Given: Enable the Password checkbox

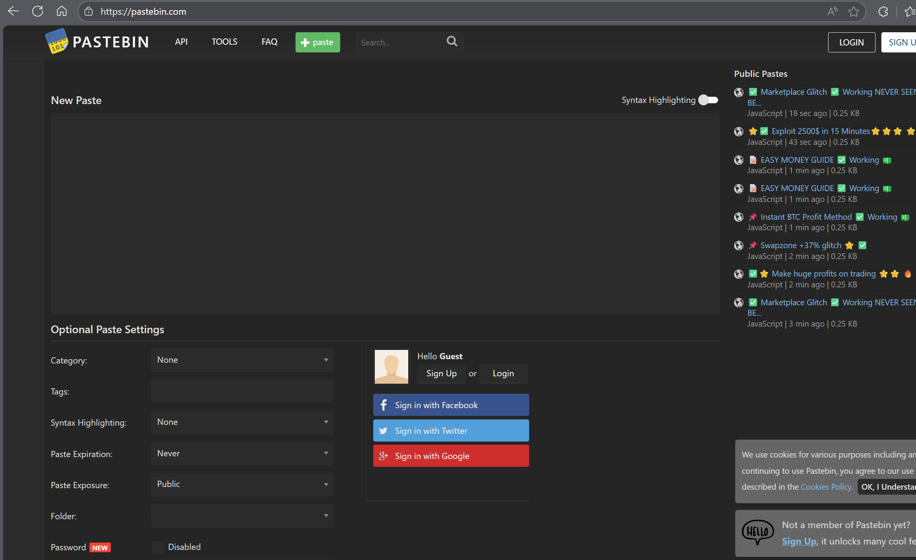Looking at the screenshot, I should pos(158,547).
